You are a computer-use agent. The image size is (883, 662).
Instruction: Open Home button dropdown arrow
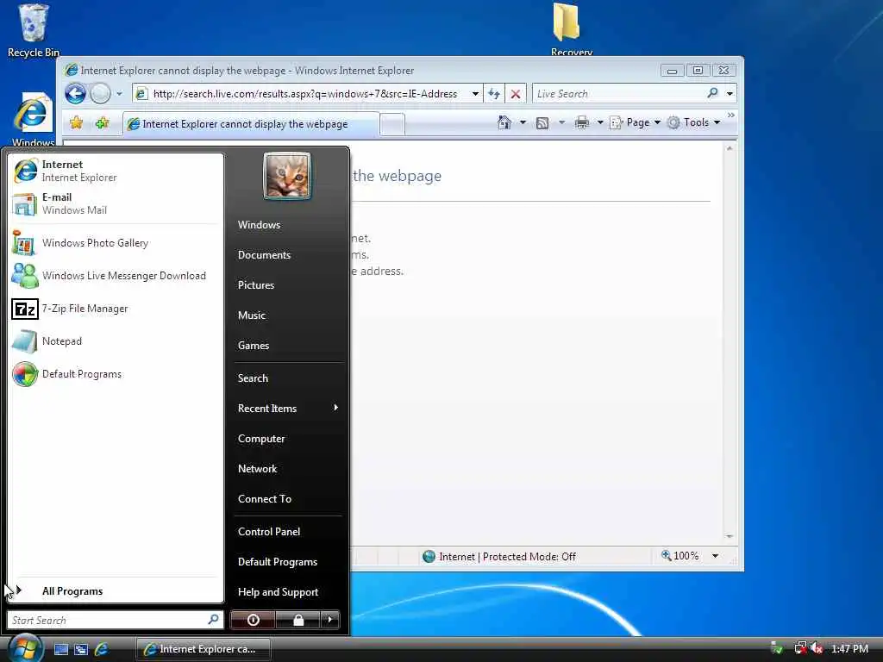point(523,122)
